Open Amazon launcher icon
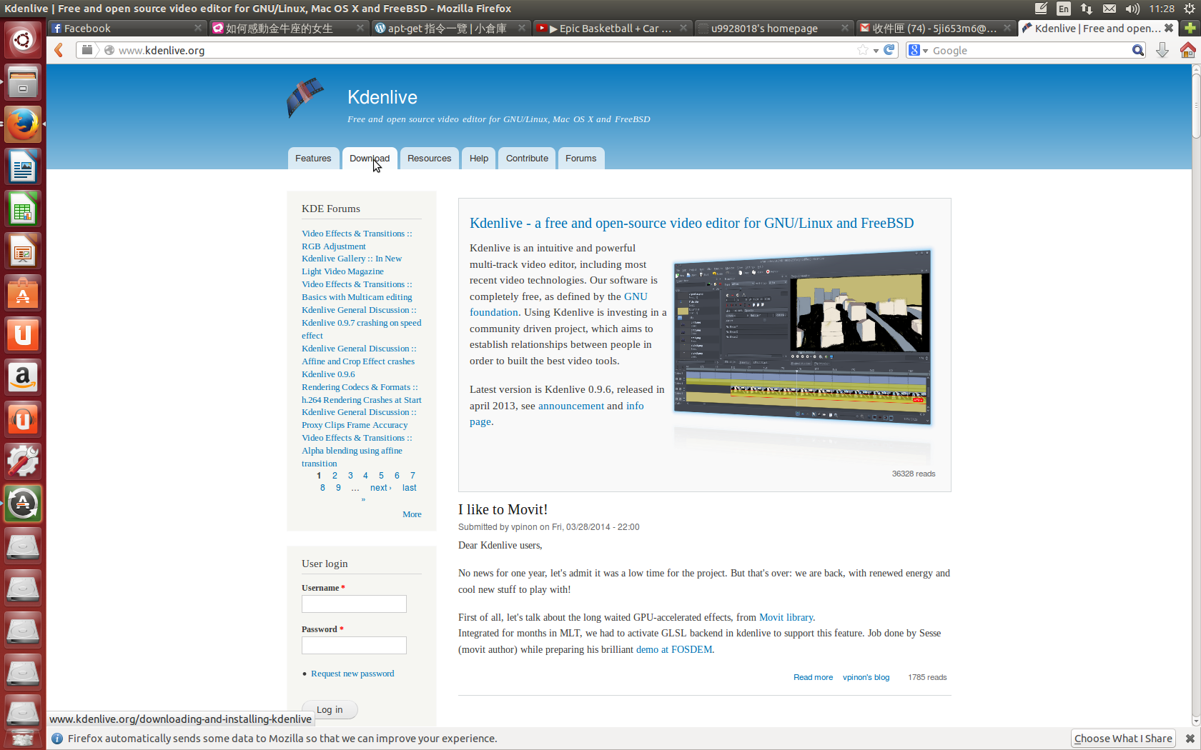 click(x=23, y=377)
